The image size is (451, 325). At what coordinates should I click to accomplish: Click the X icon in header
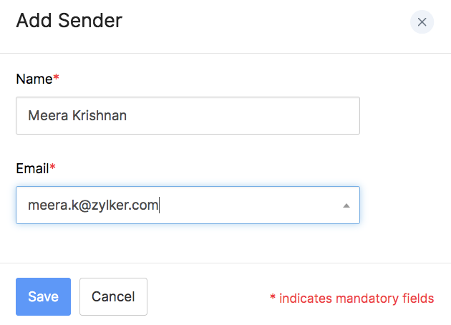coord(422,21)
